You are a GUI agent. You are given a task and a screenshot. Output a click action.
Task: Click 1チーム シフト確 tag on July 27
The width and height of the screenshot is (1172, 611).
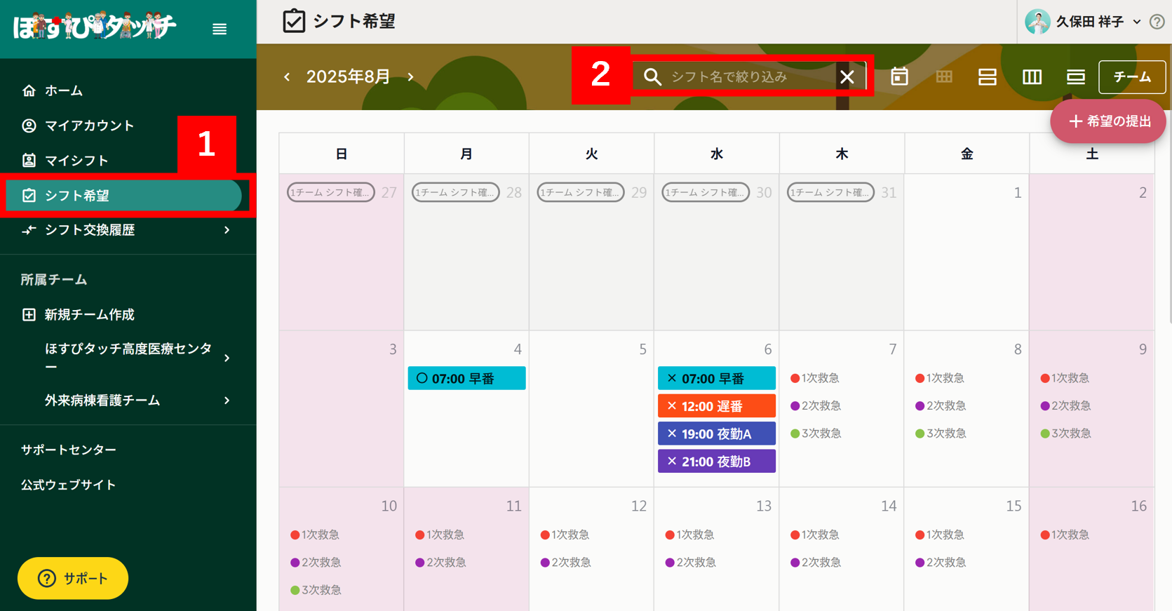[x=331, y=192]
